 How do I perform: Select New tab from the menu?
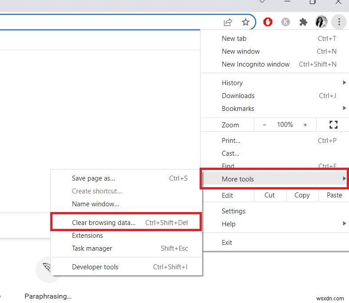pyautogui.click(x=275, y=39)
